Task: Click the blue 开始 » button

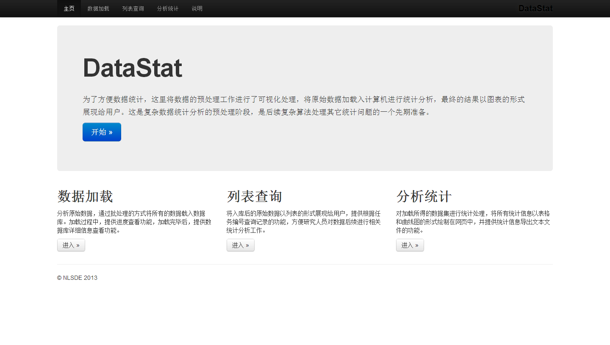Action: pyautogui.click(x=102, y=132)
